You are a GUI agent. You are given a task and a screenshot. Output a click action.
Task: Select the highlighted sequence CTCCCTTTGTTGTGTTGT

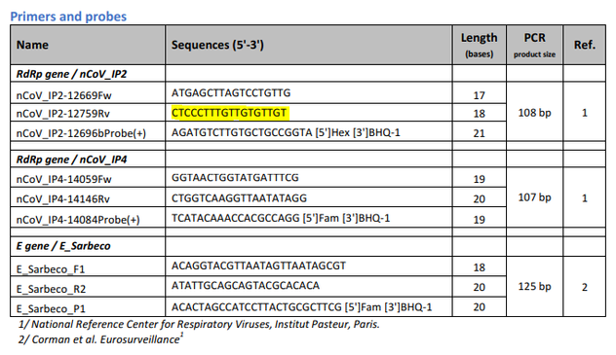tap(229, 113)
